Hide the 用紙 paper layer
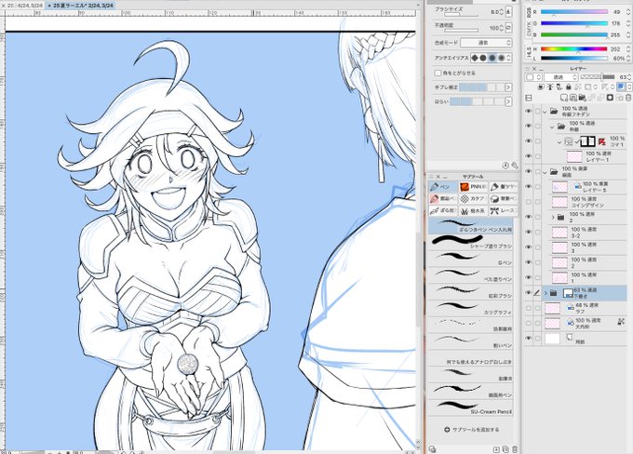 (x=529, y=339)
